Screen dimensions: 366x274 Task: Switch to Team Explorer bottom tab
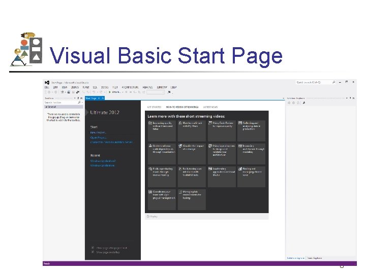click(x=315, y=258)
